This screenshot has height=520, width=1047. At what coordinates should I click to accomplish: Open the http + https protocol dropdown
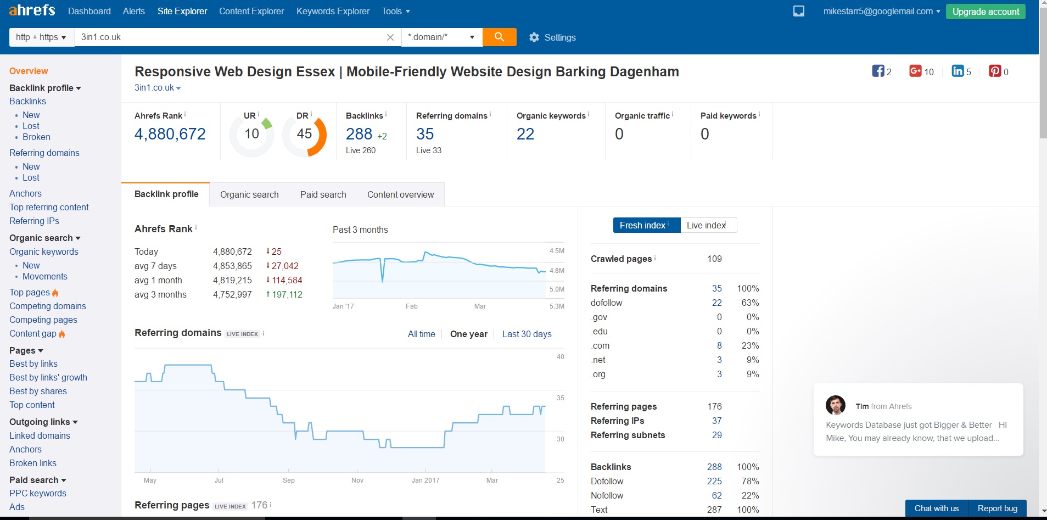pyautogui.click(x=42, y=37)
